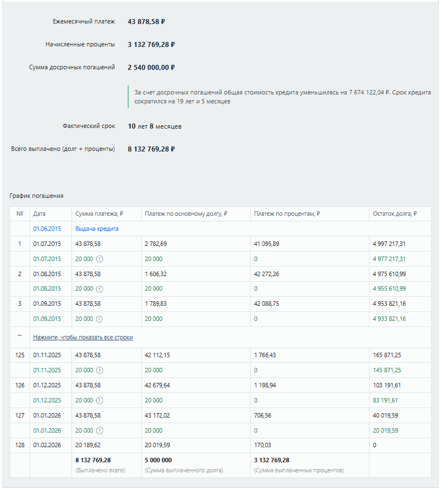440x488 pixels.
Task: Click the ellipsis in collapsed rows cell
Action: (20, 336)
